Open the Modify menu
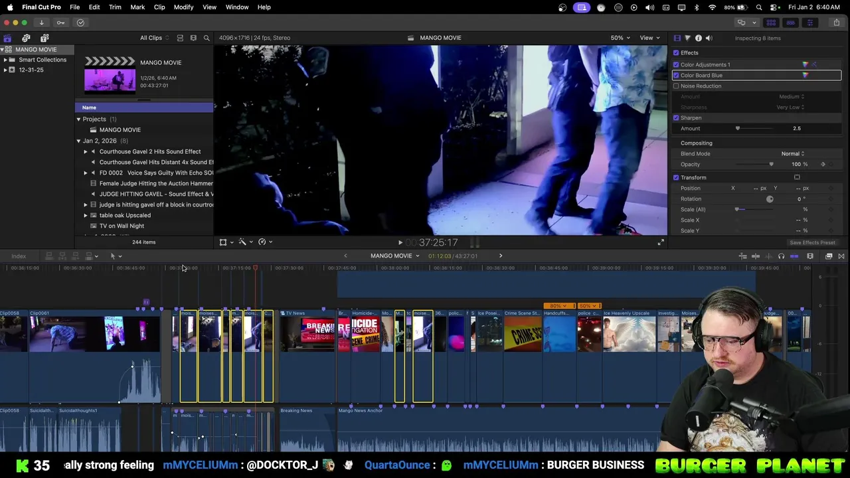The height and width of the screenshot is (478, 850). [184, 7]
